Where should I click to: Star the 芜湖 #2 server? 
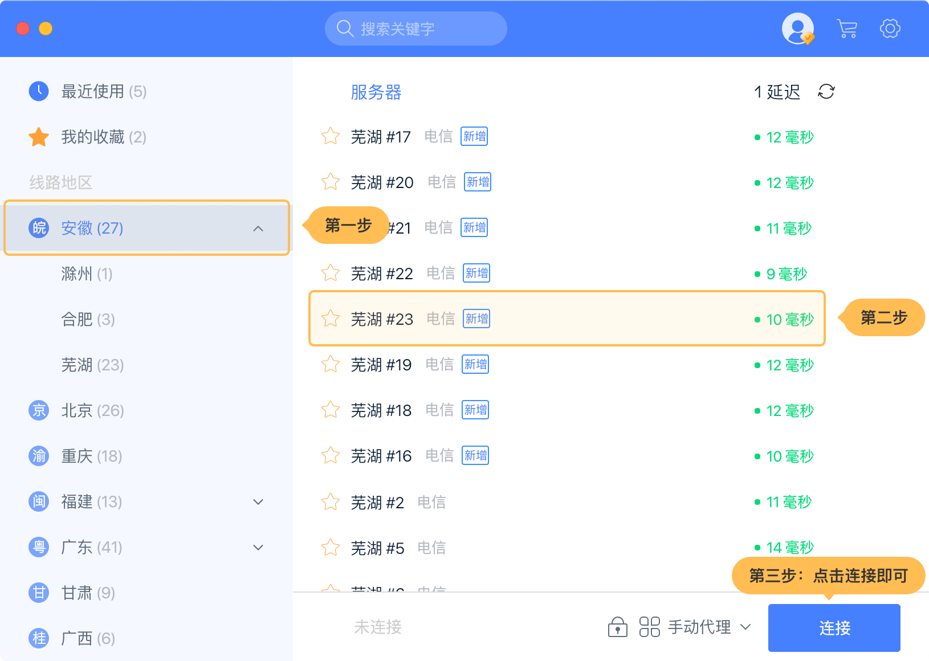point(331,502)
